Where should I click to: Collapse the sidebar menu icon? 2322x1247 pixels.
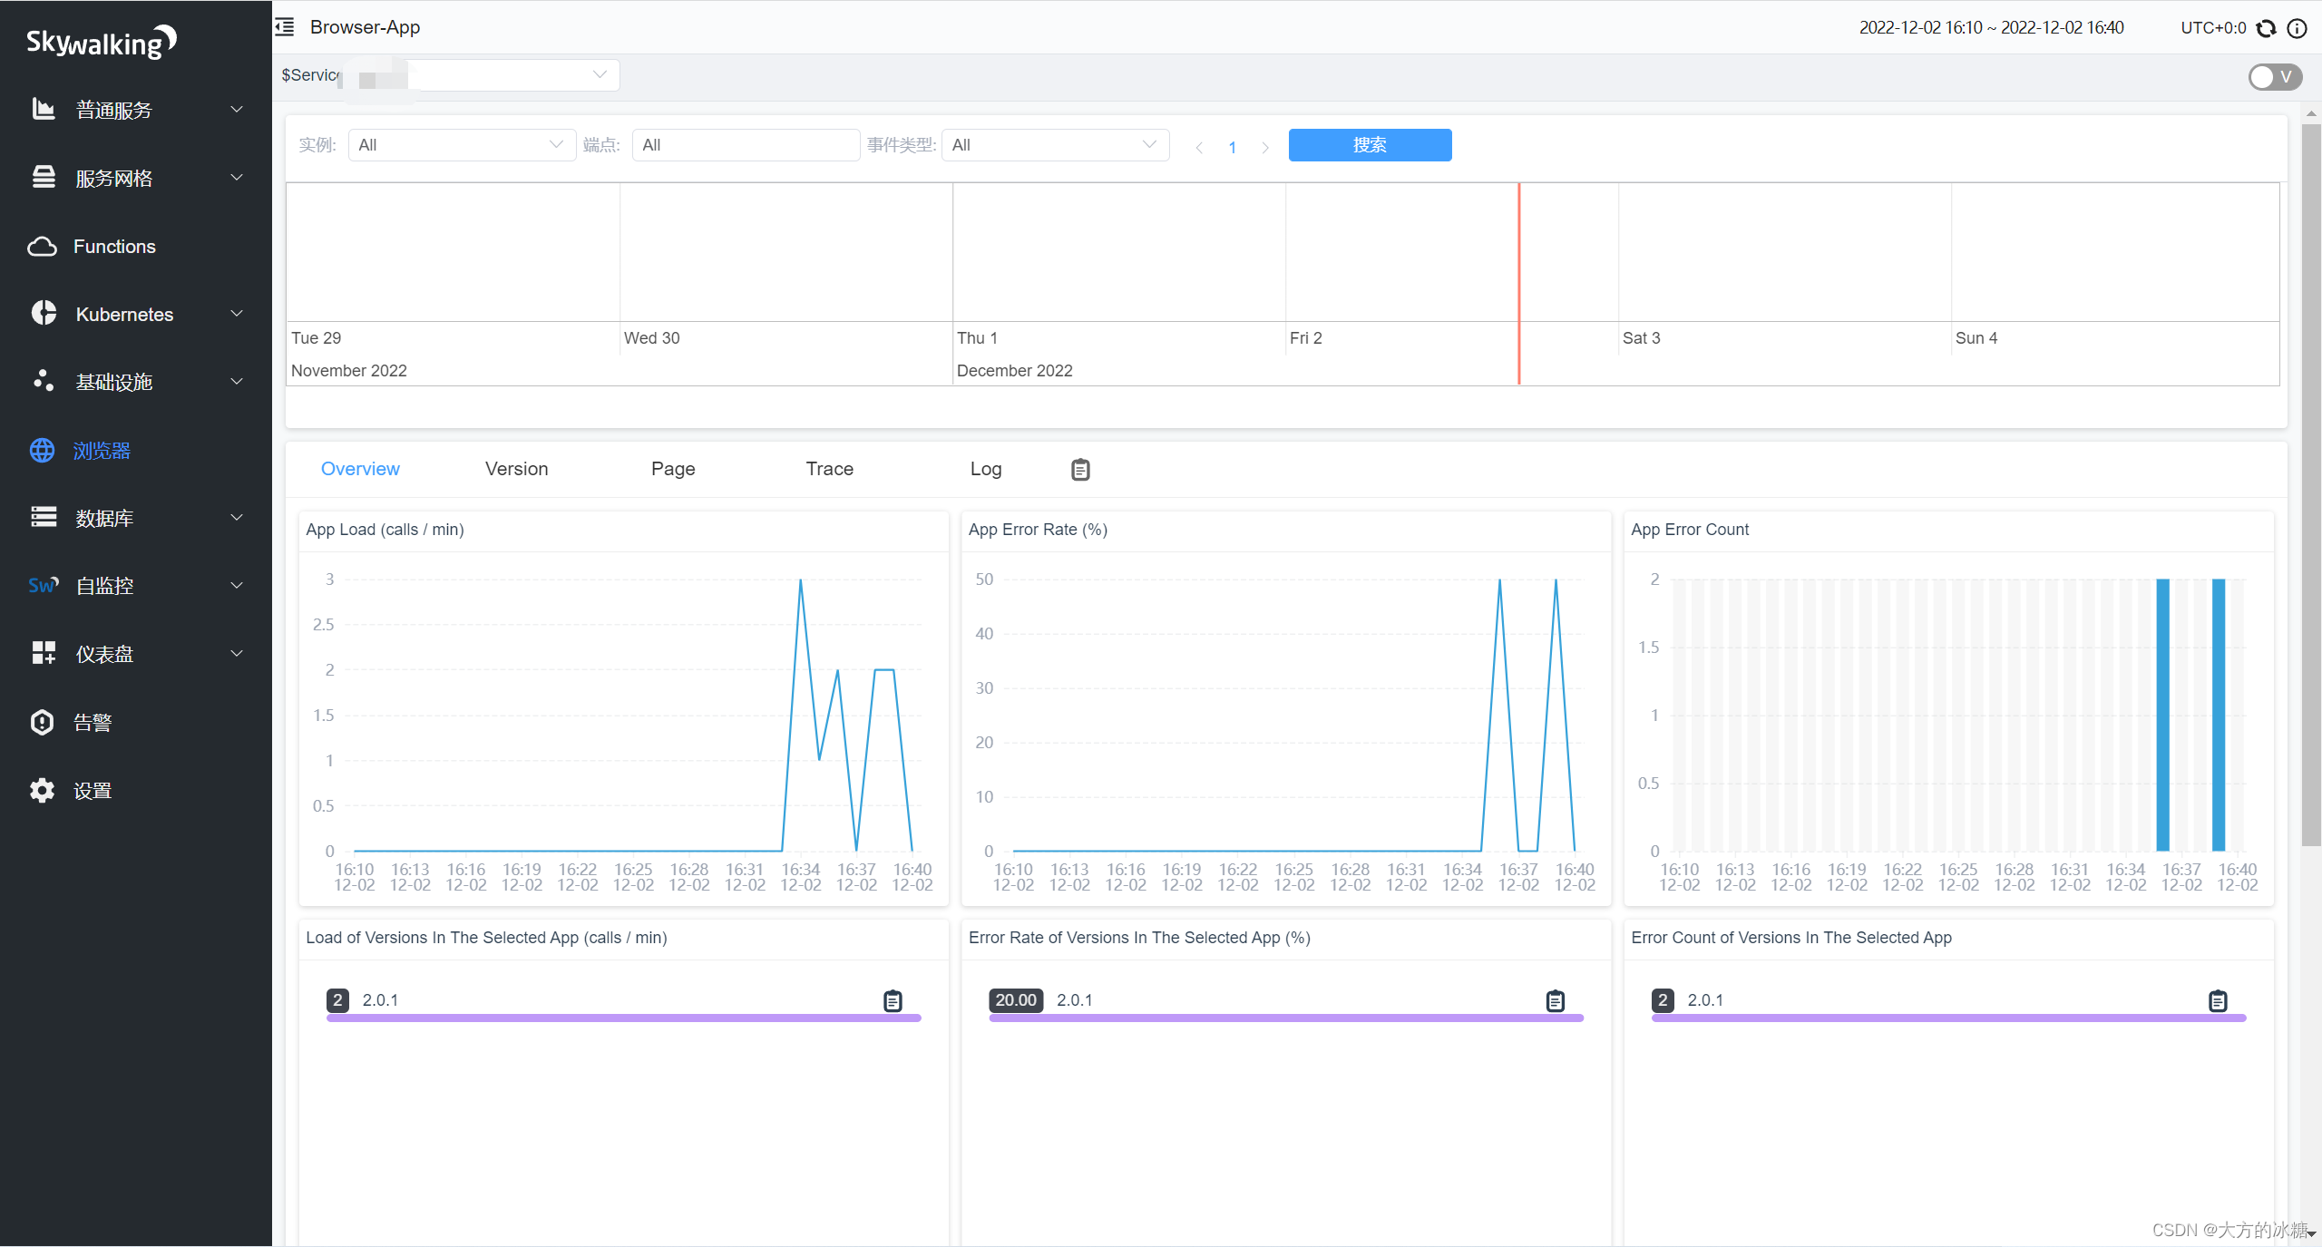(286, 27)
